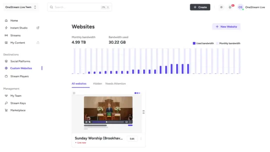
Task: Click the preview picture-in-picture icon
Action: coord(127,122)
